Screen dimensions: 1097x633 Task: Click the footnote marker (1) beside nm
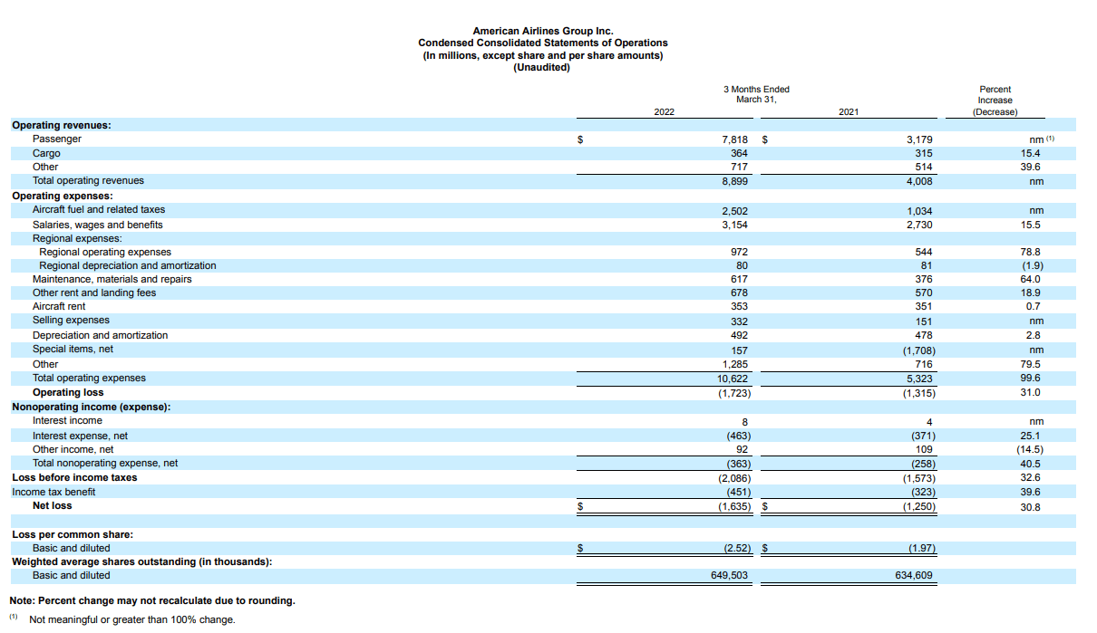click(x=1049, y=138)
